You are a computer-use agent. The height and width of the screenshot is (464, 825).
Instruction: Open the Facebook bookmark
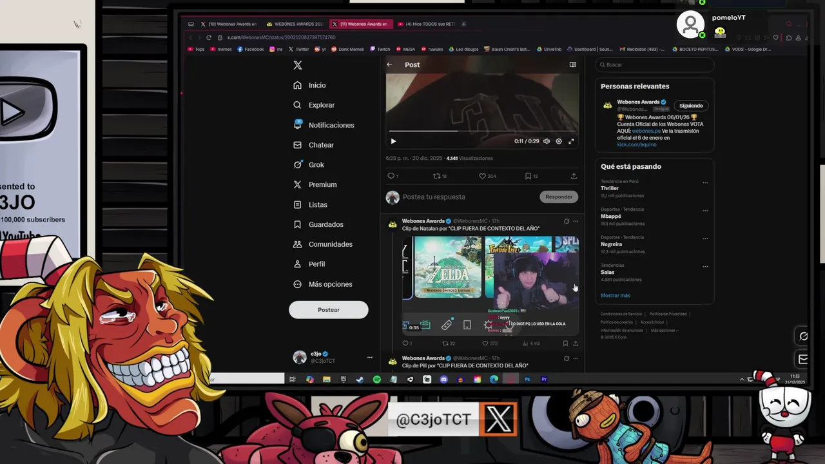[251, 49]
